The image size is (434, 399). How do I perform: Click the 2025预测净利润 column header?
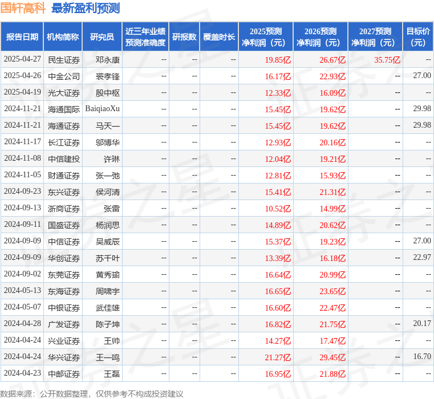pyautogui.click(x=266, y=37)
